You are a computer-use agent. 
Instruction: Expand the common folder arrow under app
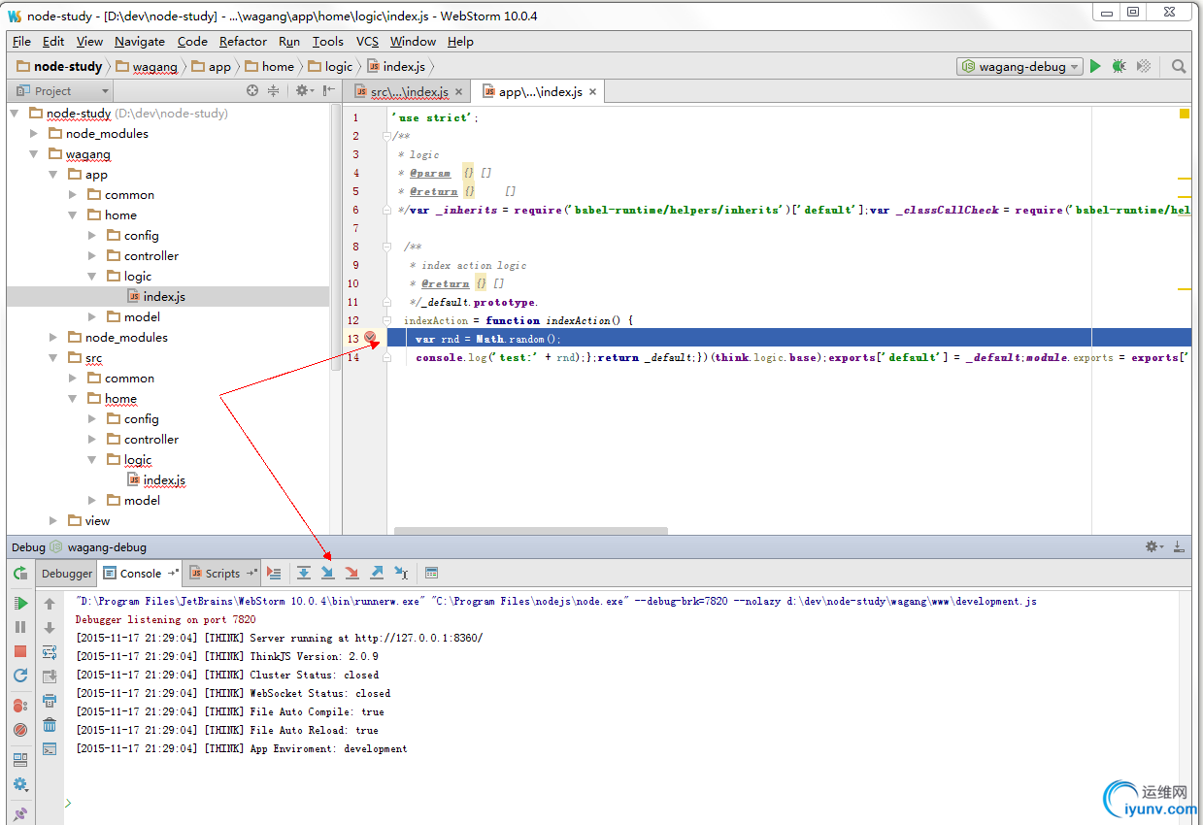(x=73, y=194)
